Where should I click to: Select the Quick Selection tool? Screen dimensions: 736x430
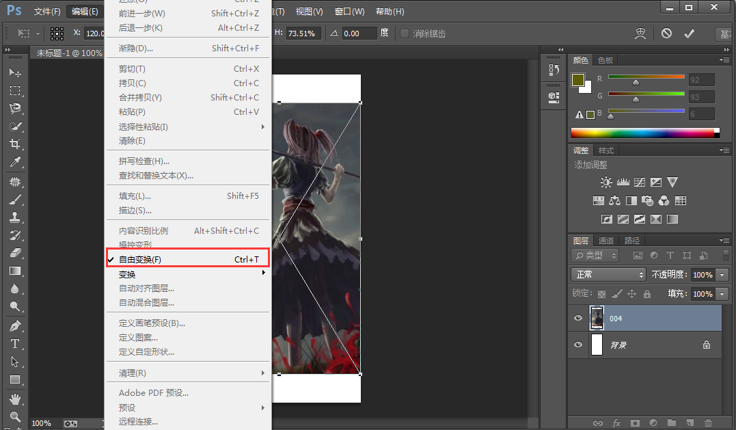click(15, 126)
